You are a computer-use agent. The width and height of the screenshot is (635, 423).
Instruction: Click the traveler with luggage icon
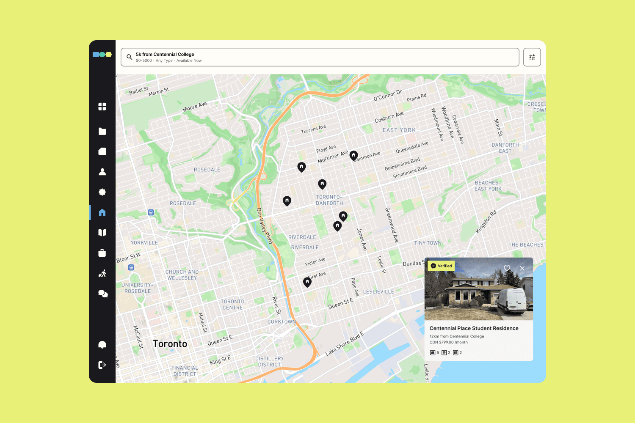[102, 273]
